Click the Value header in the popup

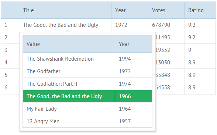coord(69,44)
